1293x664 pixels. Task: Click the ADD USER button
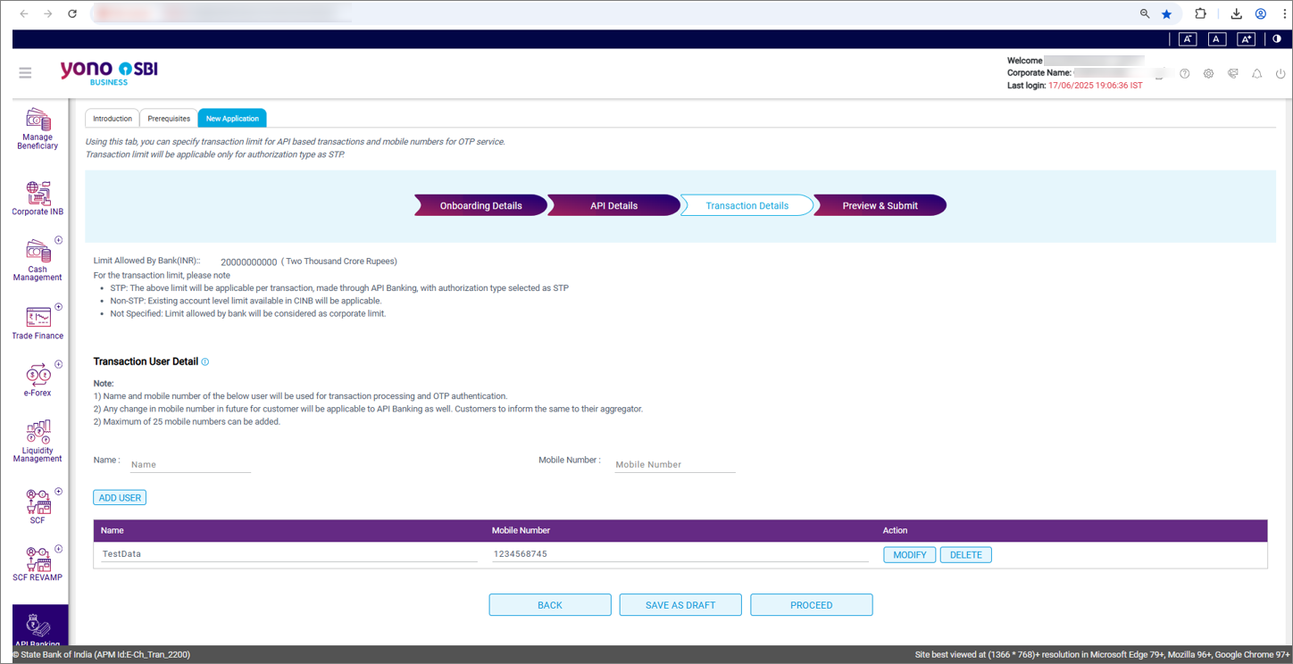click(120, 498)
